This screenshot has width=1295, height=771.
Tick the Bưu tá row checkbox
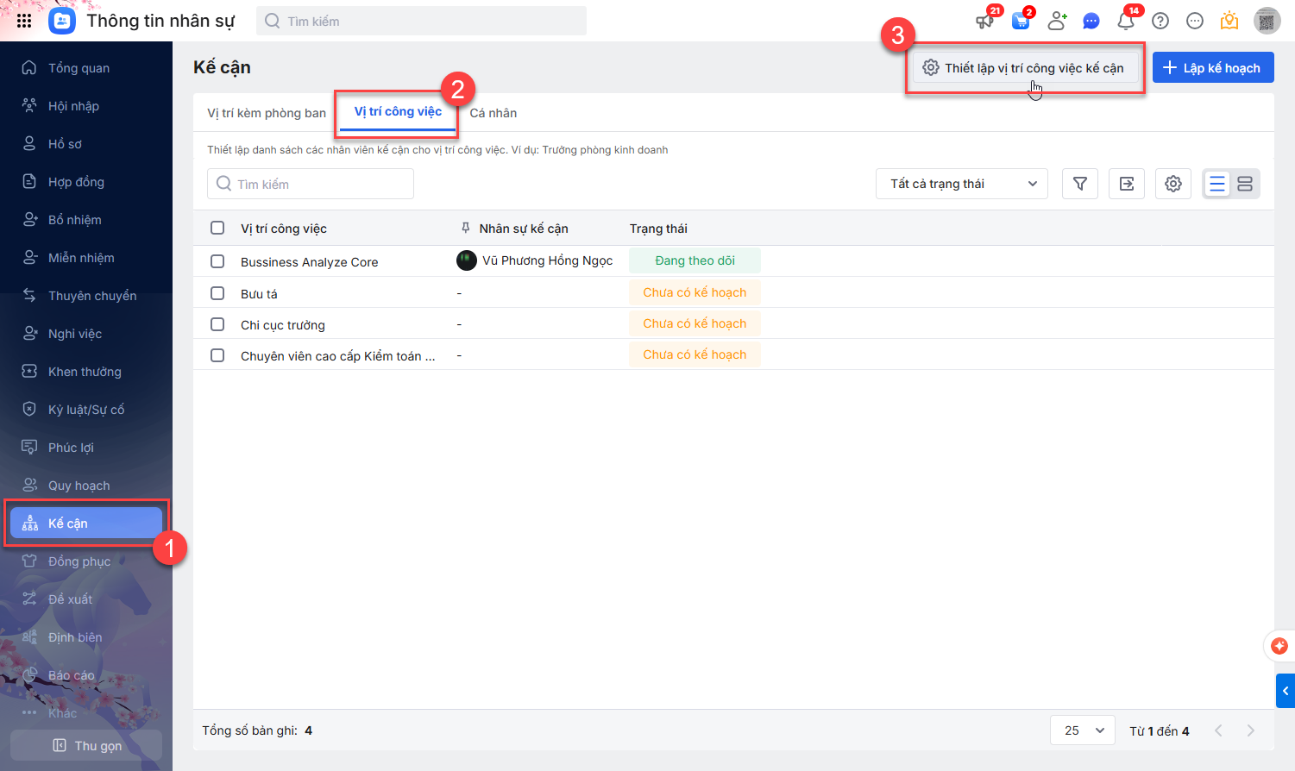coord(217,293)
